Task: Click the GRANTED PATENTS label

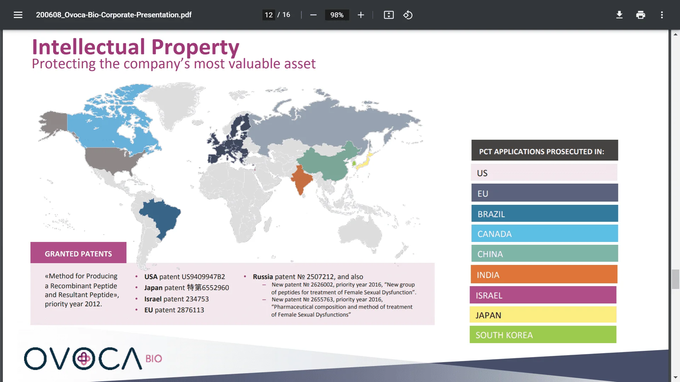Action: pyautogui.click(x=78, y=253)
